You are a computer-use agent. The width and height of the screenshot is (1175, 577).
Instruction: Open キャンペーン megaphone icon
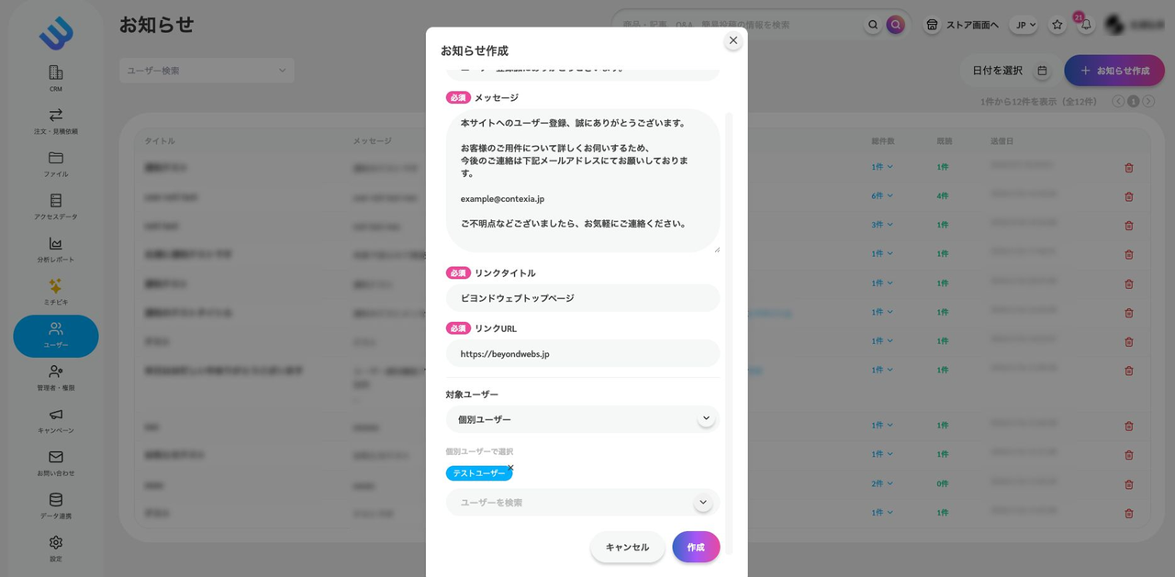[x=56, y=416]
